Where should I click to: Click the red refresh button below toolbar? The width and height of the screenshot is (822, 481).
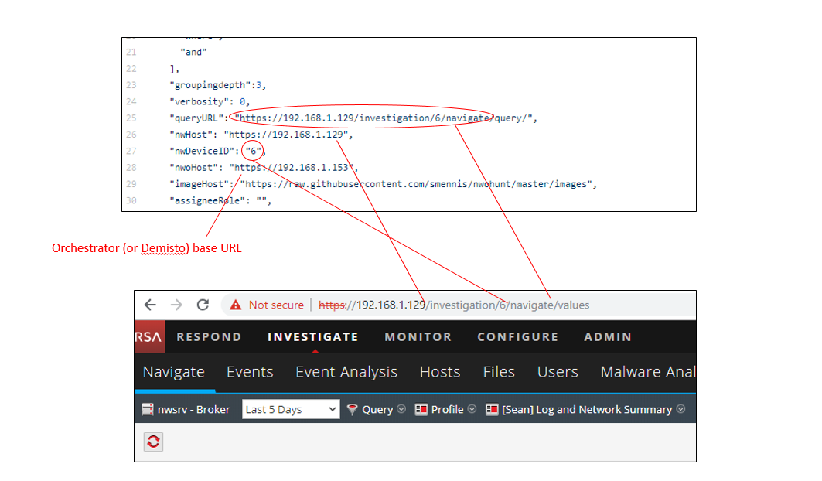154,442
